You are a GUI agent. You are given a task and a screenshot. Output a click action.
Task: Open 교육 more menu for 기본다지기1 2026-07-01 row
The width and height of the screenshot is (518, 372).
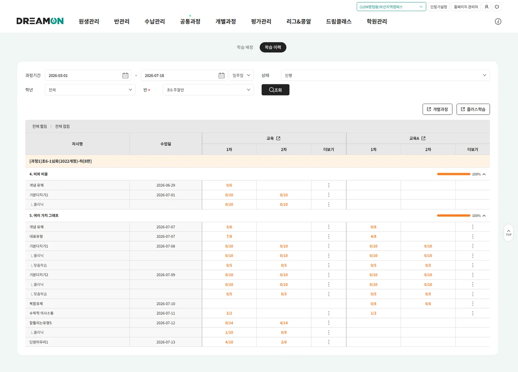click(x=329, y=195)
